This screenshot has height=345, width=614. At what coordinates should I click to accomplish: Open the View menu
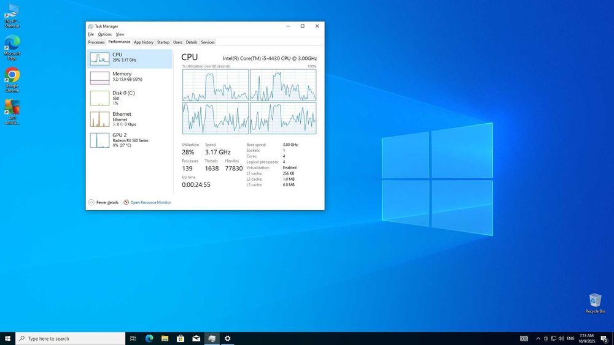[120, 34]
